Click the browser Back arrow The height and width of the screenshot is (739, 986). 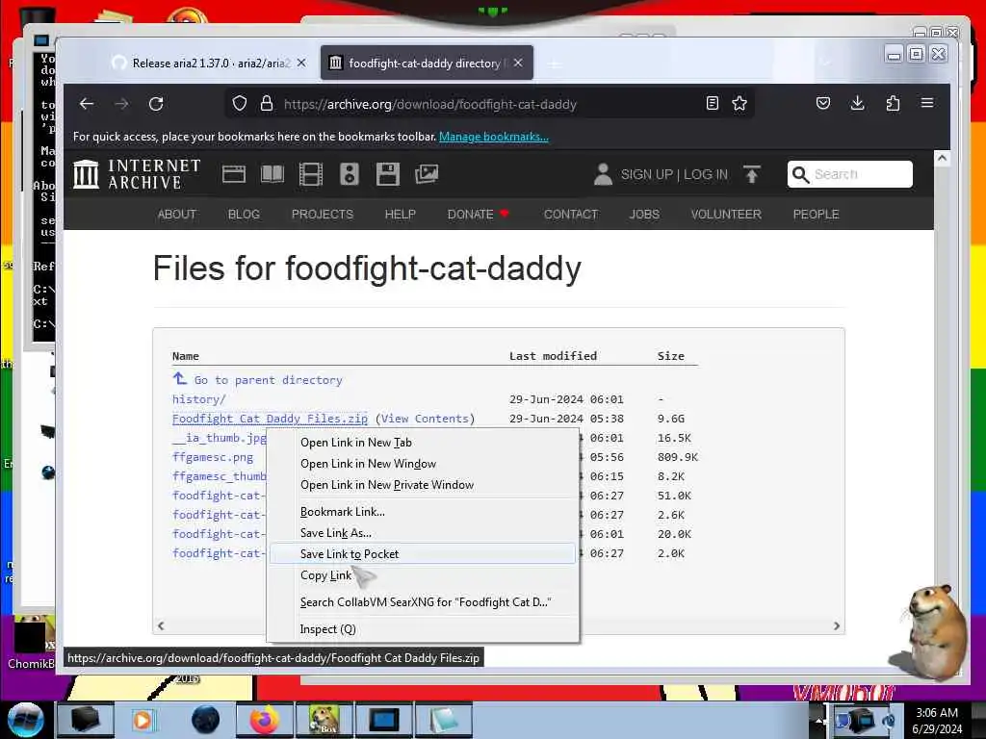[x=87, y=104]
